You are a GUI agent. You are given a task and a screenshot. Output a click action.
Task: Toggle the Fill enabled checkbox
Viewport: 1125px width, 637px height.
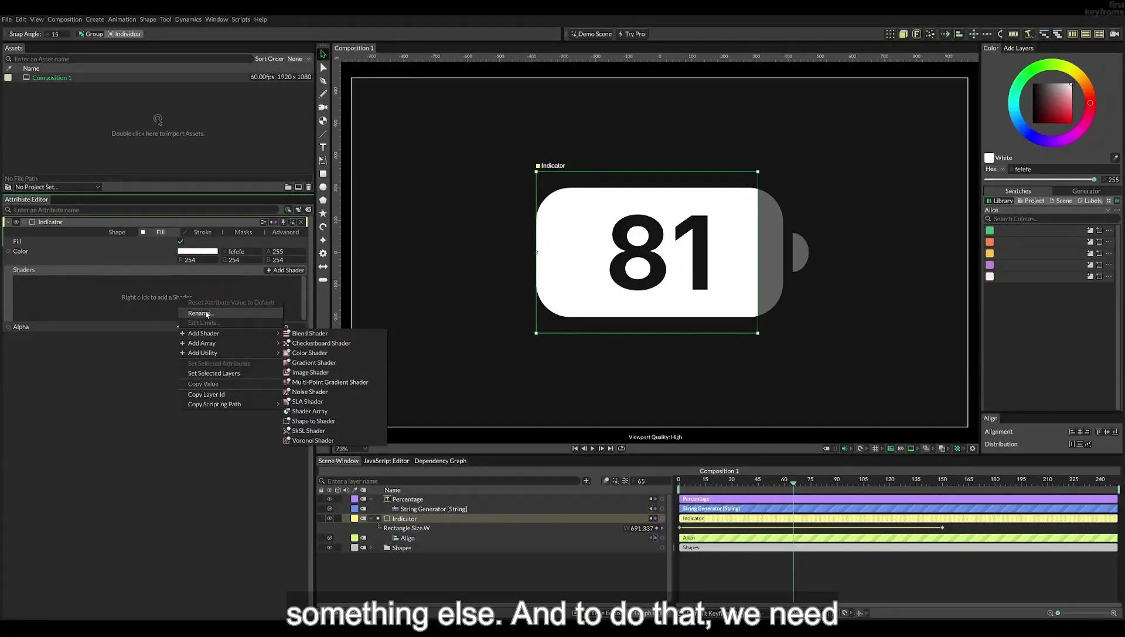tap(180, 241)
